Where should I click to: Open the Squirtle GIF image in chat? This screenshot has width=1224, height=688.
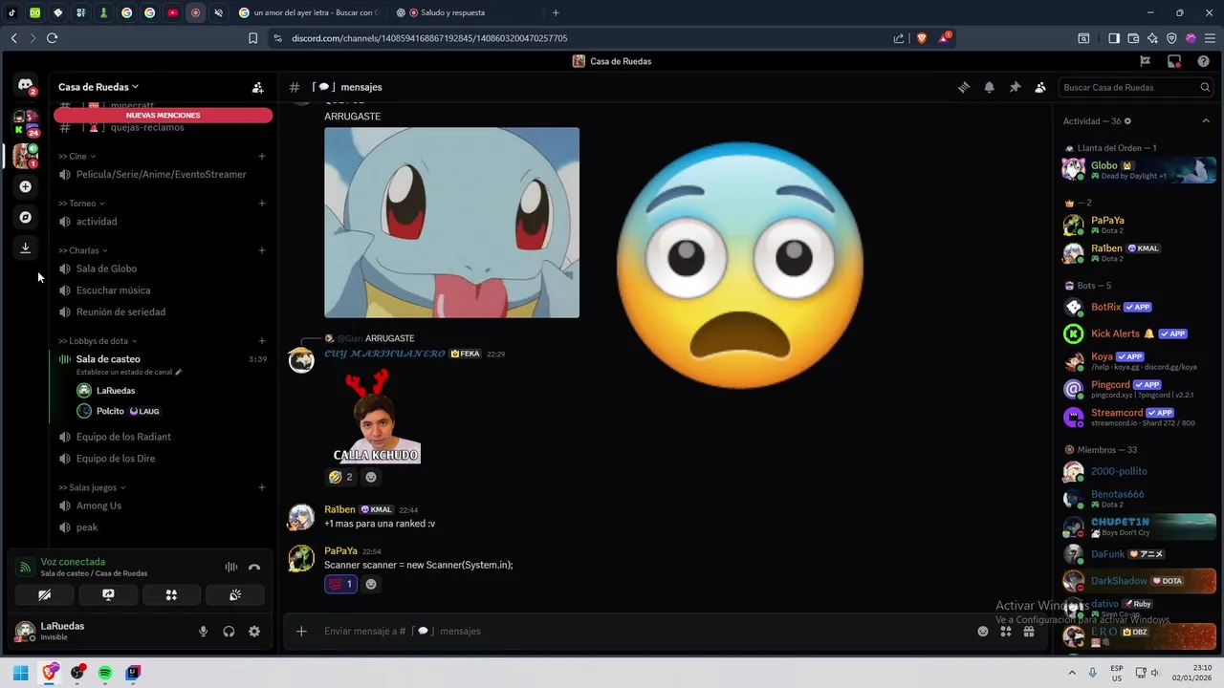451,223
